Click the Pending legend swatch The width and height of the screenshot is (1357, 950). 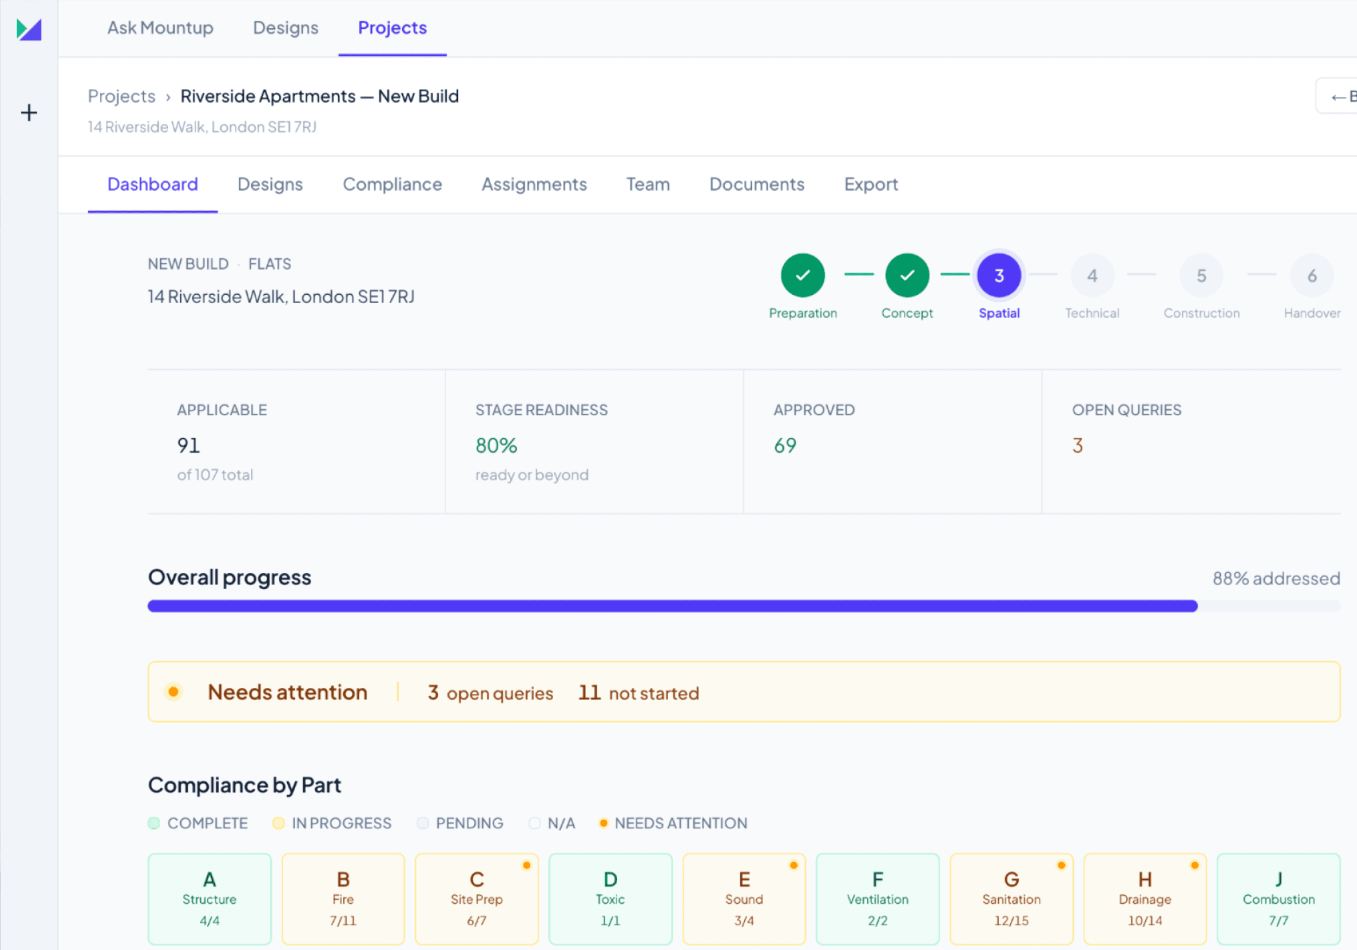(423, 823)
